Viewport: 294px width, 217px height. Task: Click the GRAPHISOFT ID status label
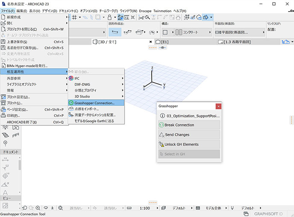[x=268, y=214]
